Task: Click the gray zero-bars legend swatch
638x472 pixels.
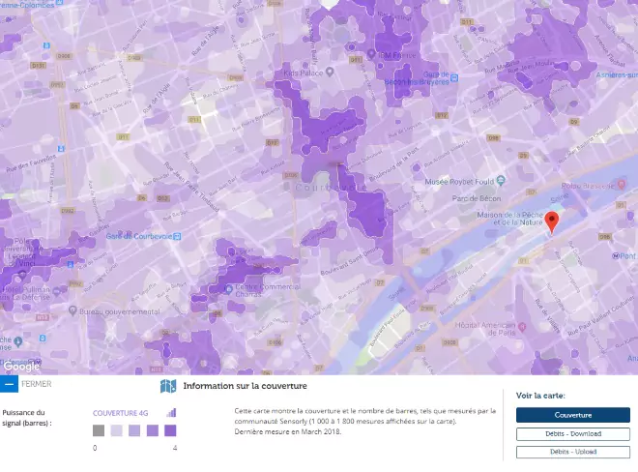Action: coord(99,430)
